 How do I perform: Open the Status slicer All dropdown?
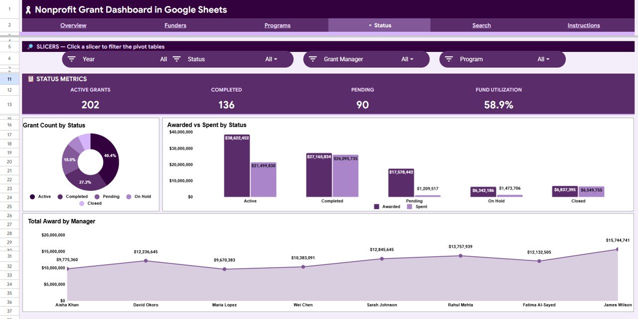271,59
